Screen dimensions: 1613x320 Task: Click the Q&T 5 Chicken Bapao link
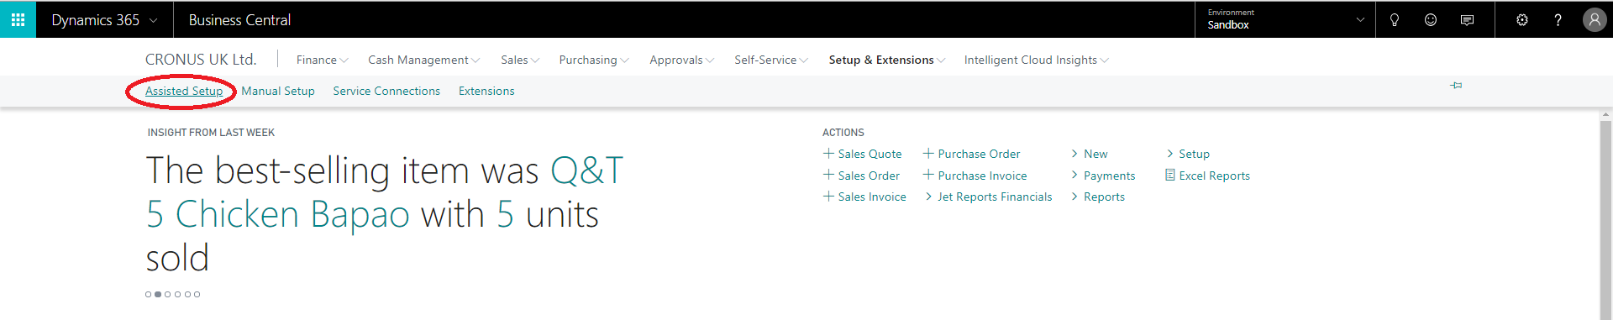pos(385,192)
